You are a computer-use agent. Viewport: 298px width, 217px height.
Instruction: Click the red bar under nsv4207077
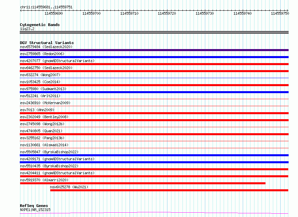click(154, 64)
